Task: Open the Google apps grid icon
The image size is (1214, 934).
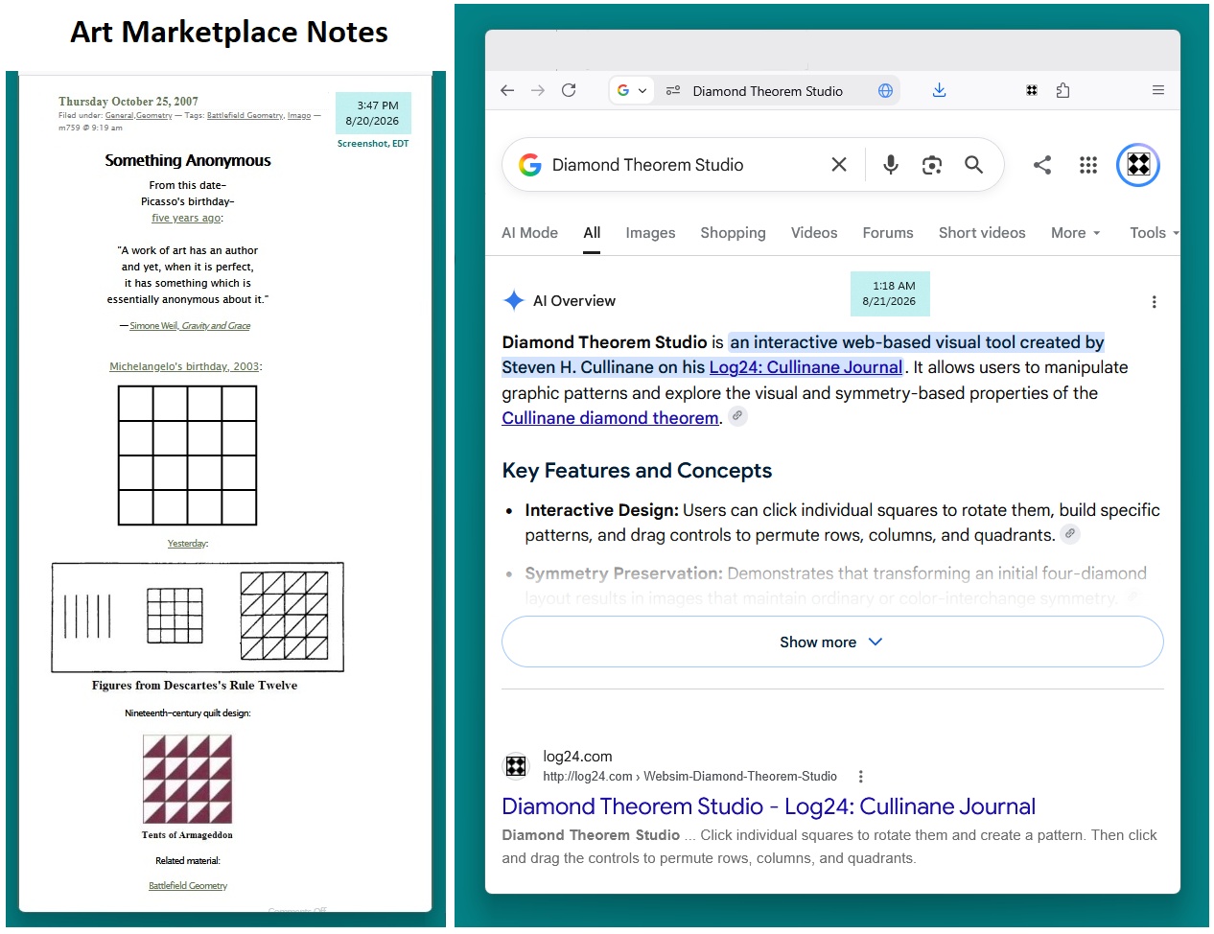Action: (x=1088, y=165)
